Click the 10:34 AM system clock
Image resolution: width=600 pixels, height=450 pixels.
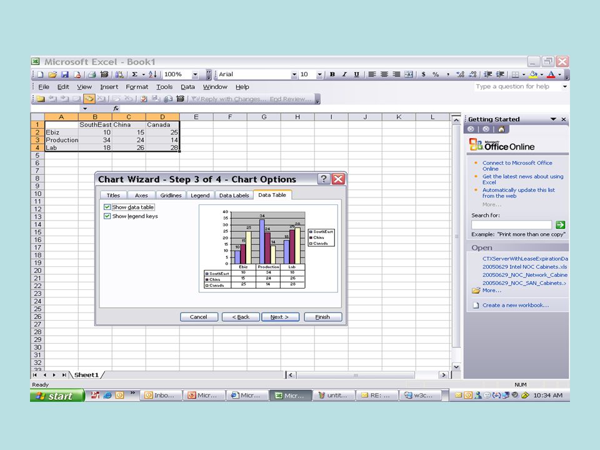[x=548, y=395]
